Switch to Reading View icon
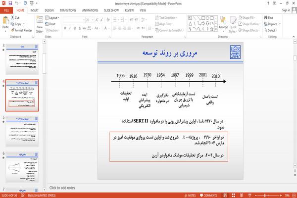Image resolution: width=297 pixels, height=198 pixels. tap(242, 196)
